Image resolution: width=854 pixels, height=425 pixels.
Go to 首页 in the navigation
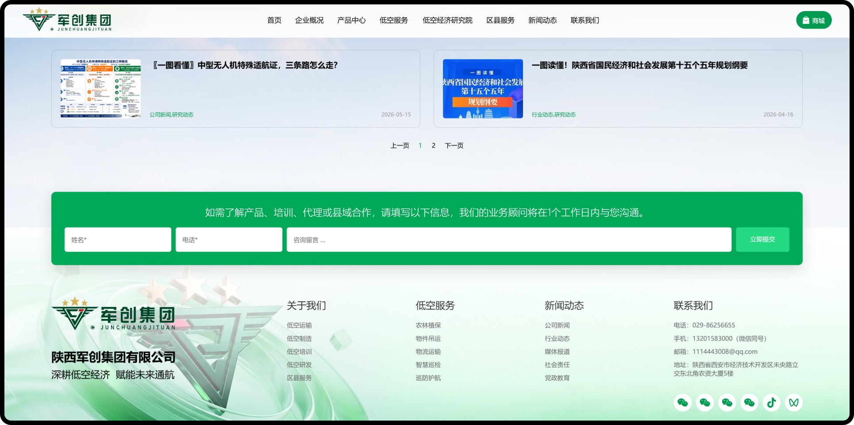pyautogui.click(x=274, y=20)
